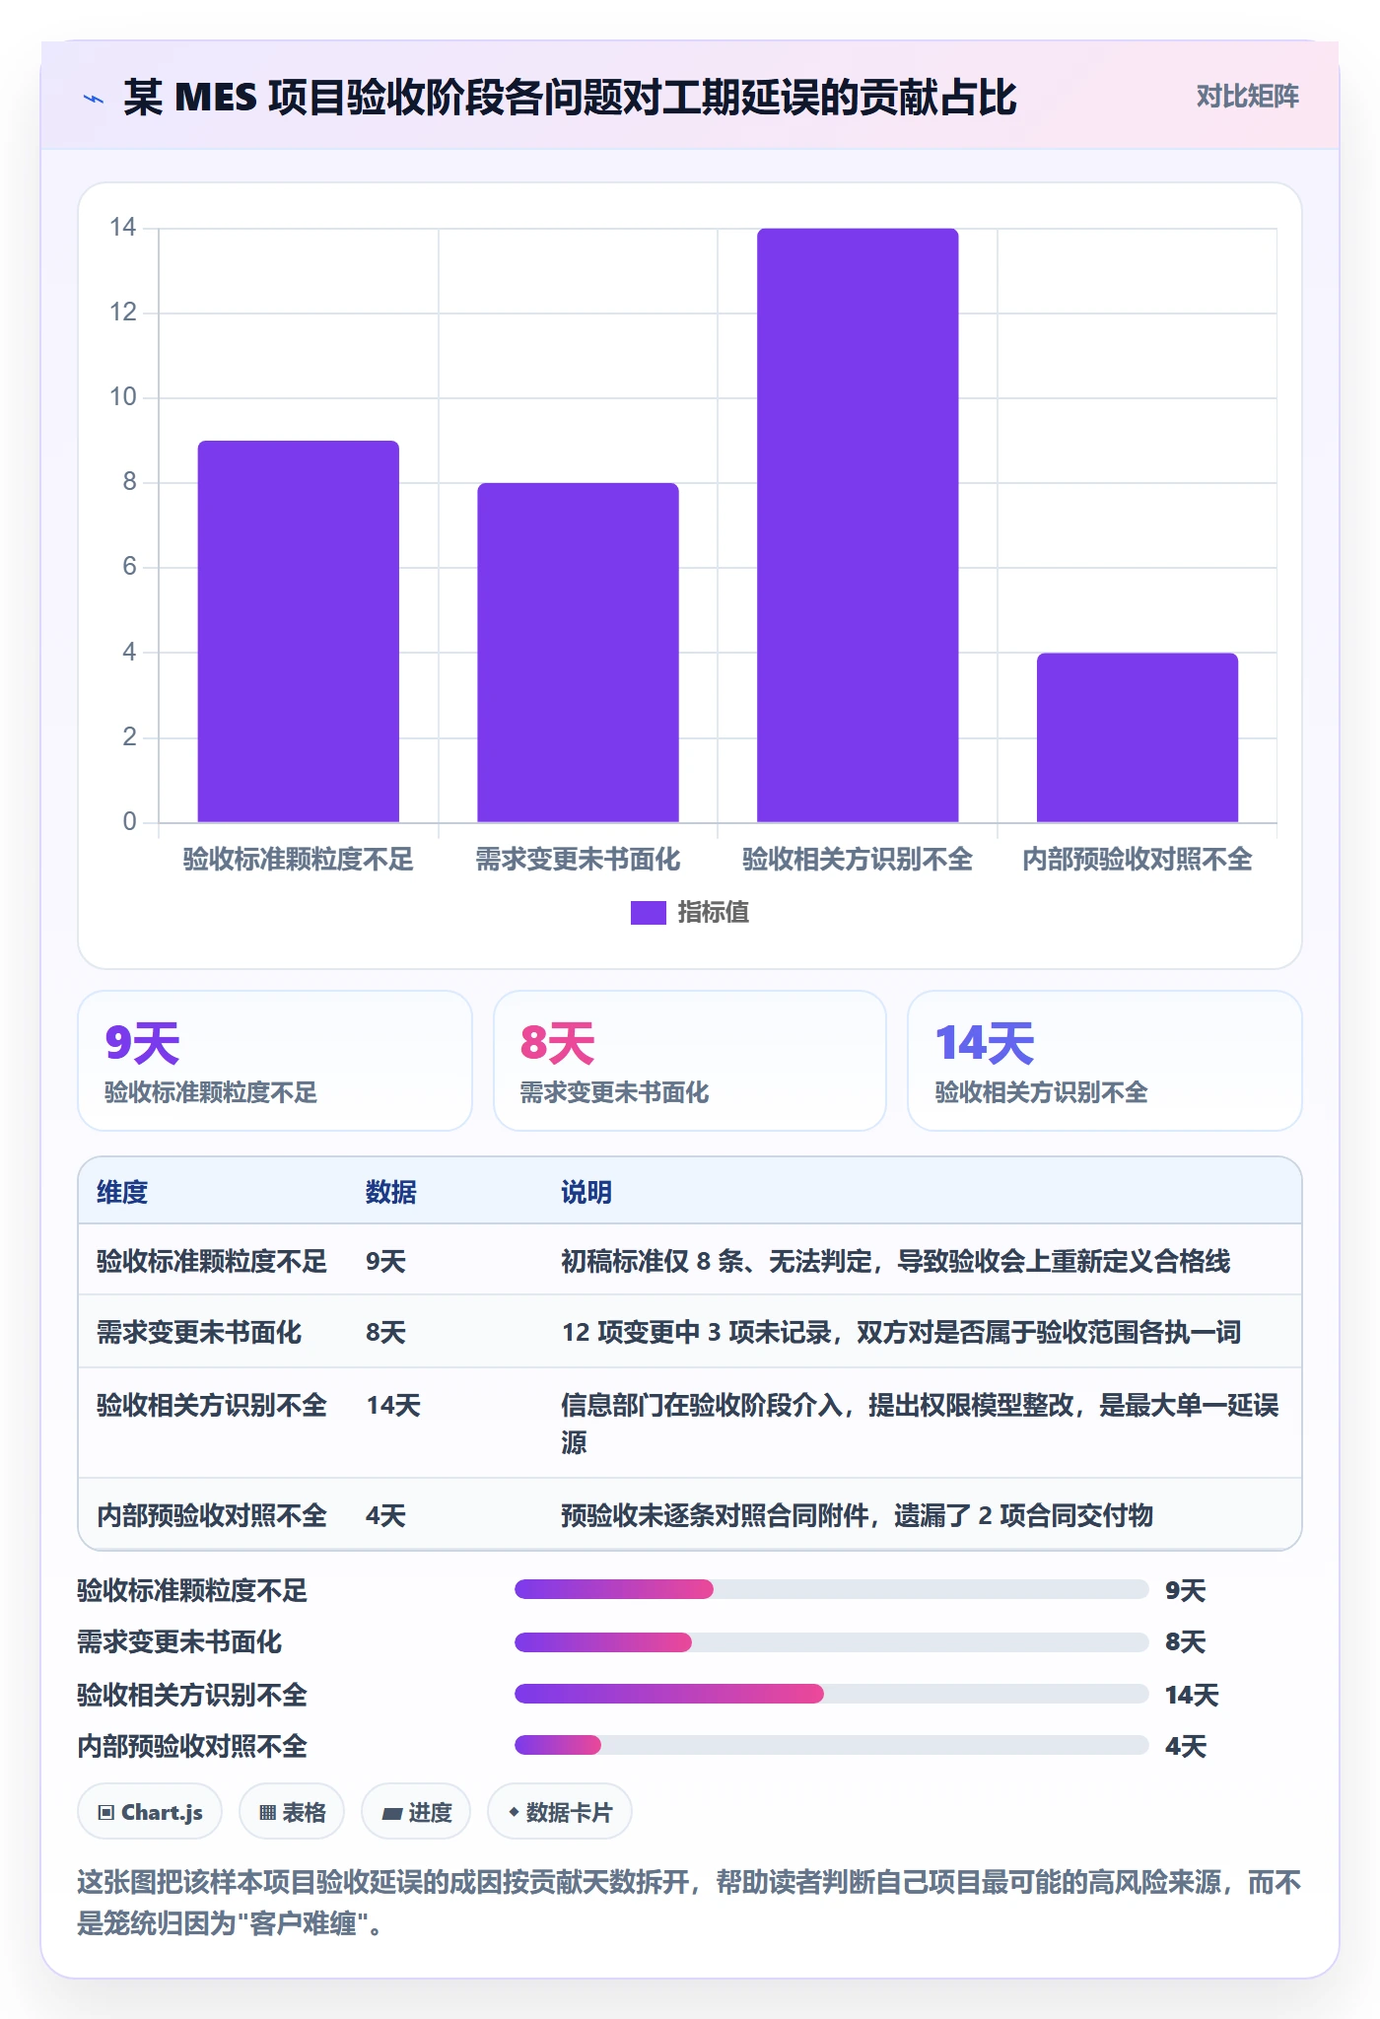Click the x-axis label 验收相关方识别不全

858,860
